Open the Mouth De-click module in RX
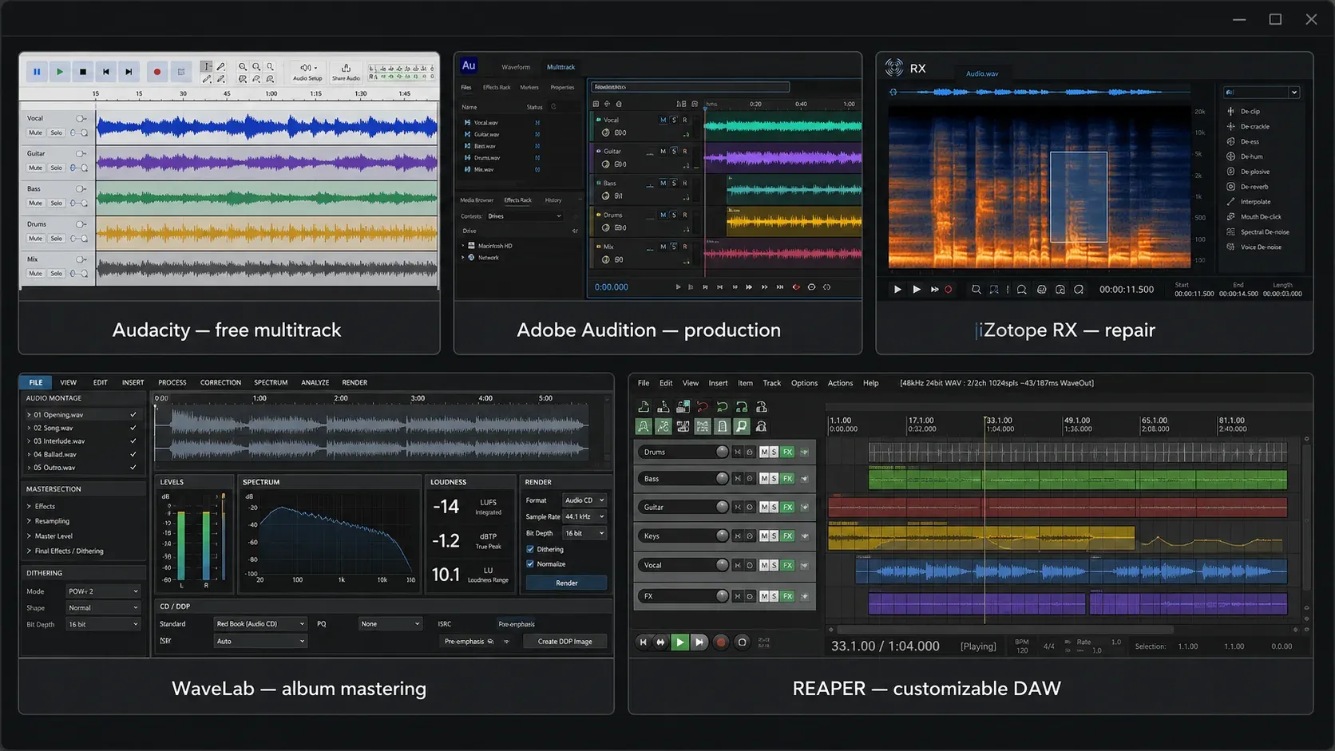Image resolution: width=1335 pixels, height=751 pixels. point(1260,217)
